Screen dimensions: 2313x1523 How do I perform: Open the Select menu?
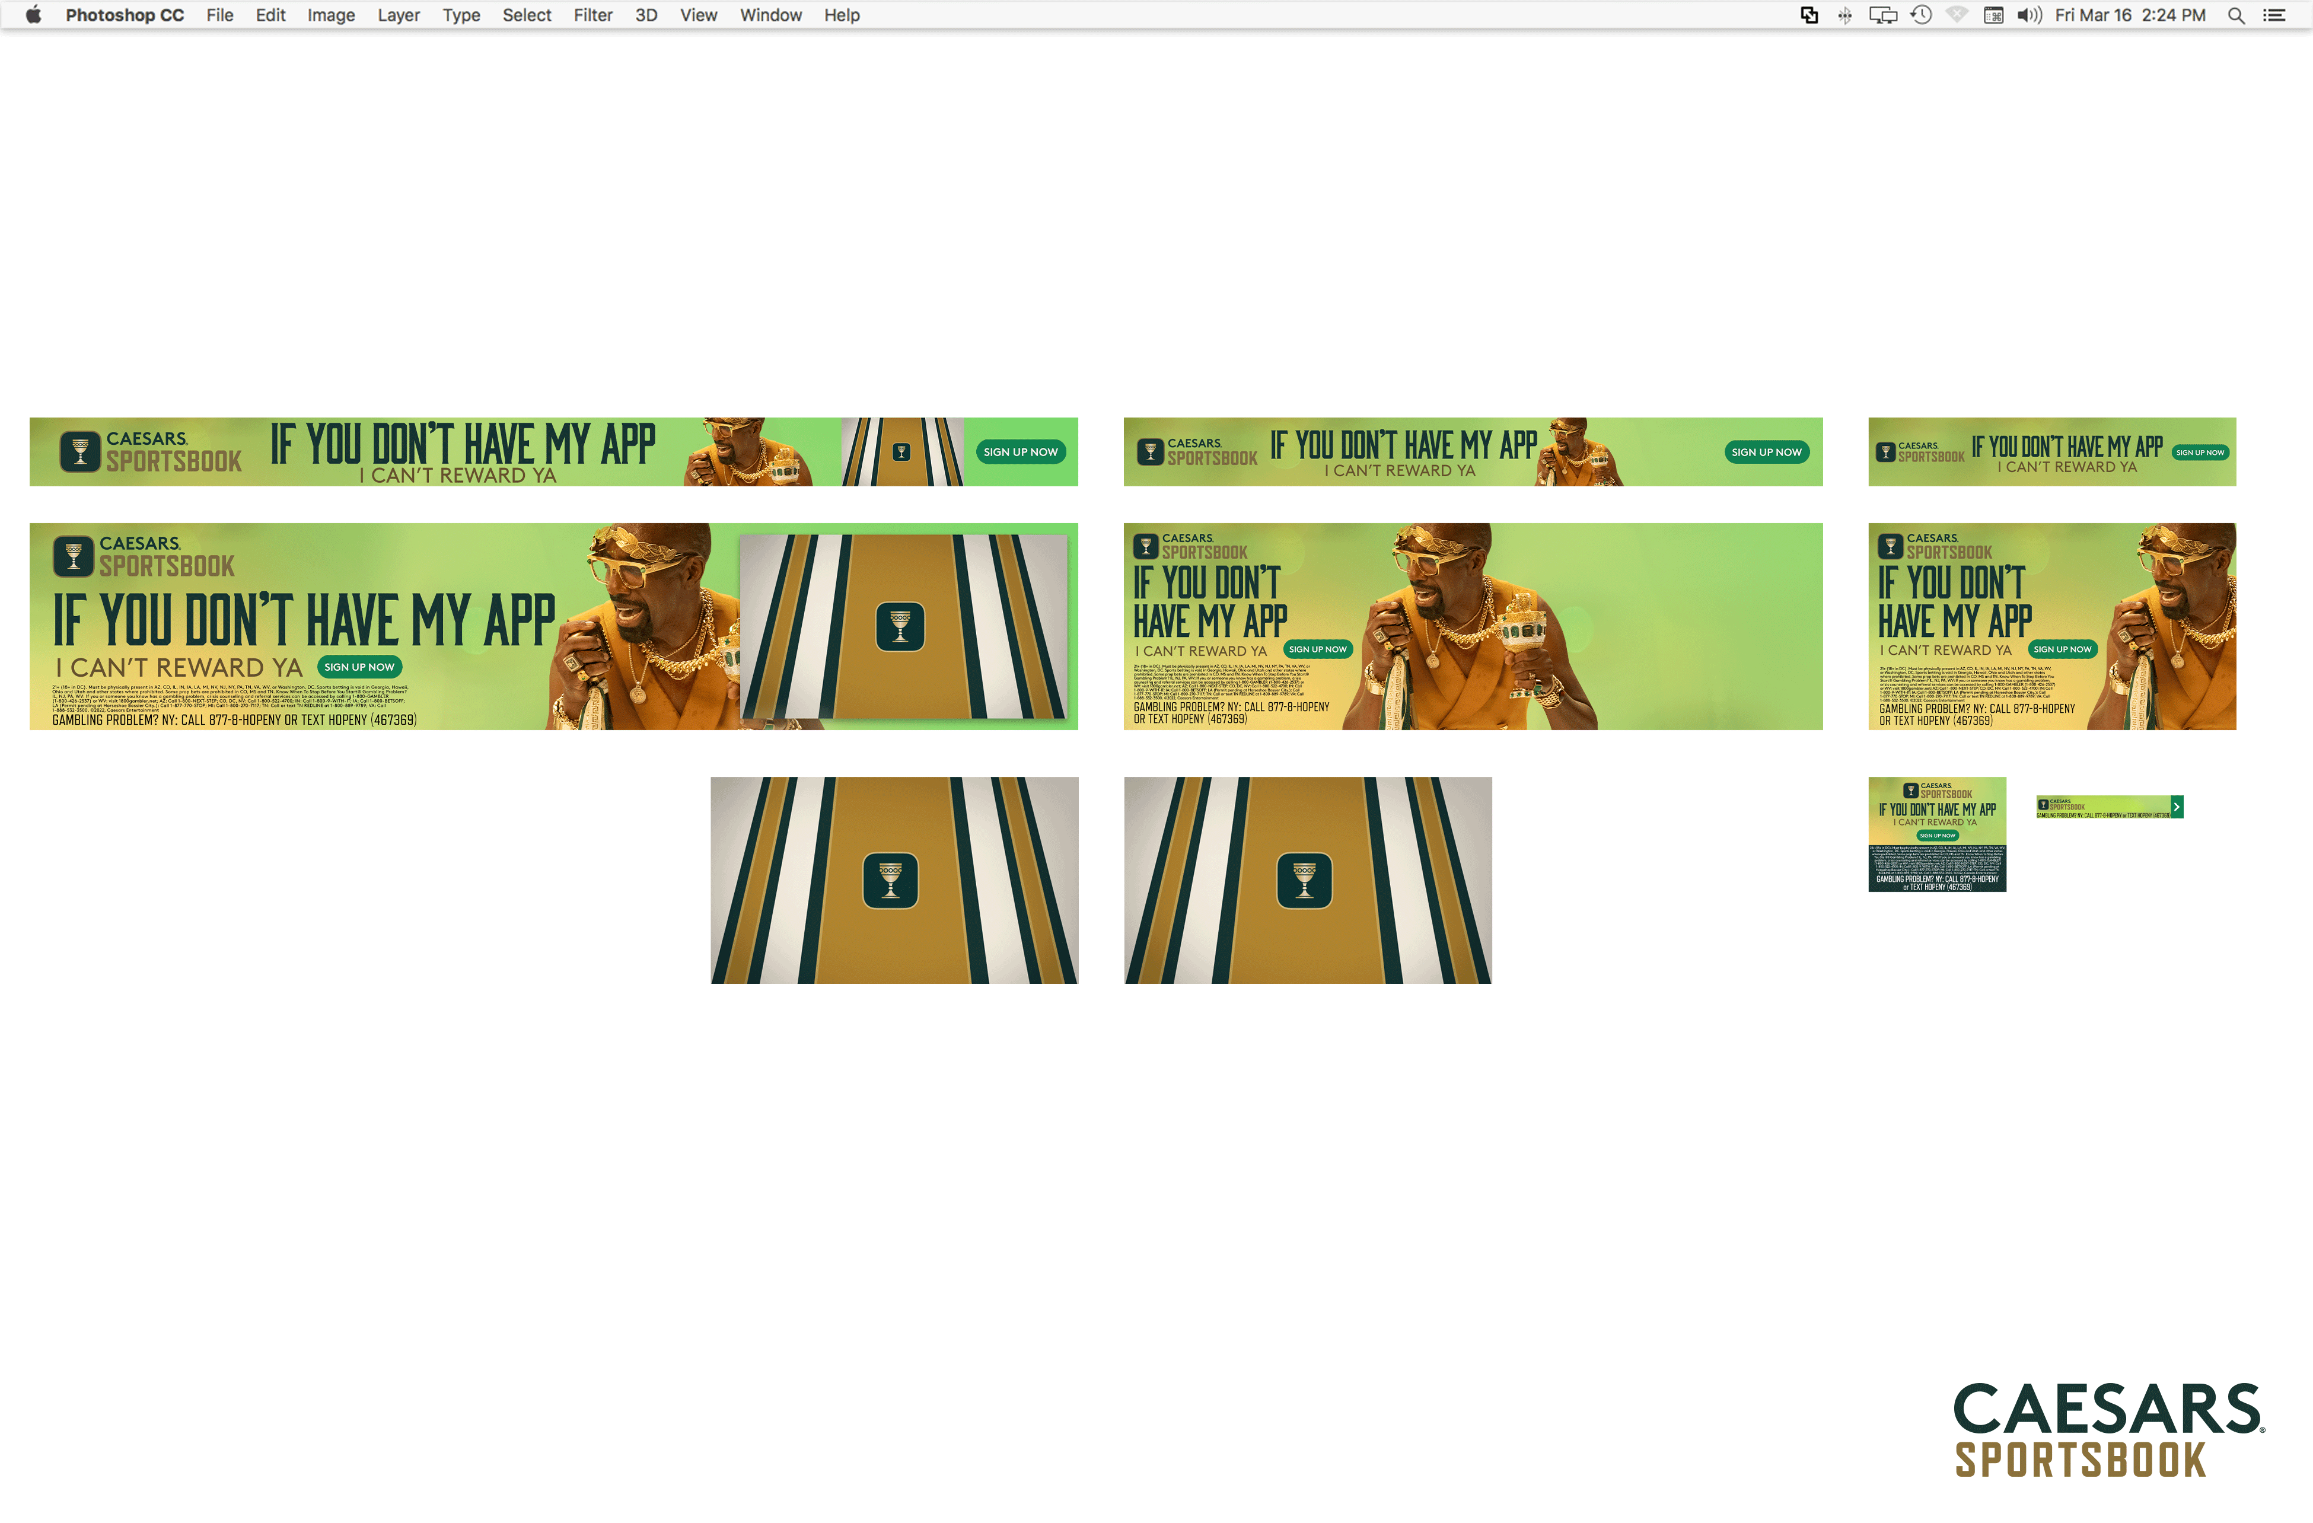click(527, 15)
